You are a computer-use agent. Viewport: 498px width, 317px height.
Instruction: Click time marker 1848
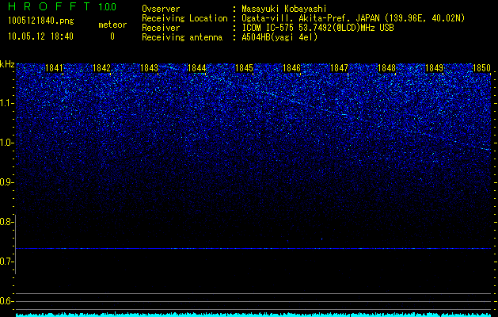[387, 68]
